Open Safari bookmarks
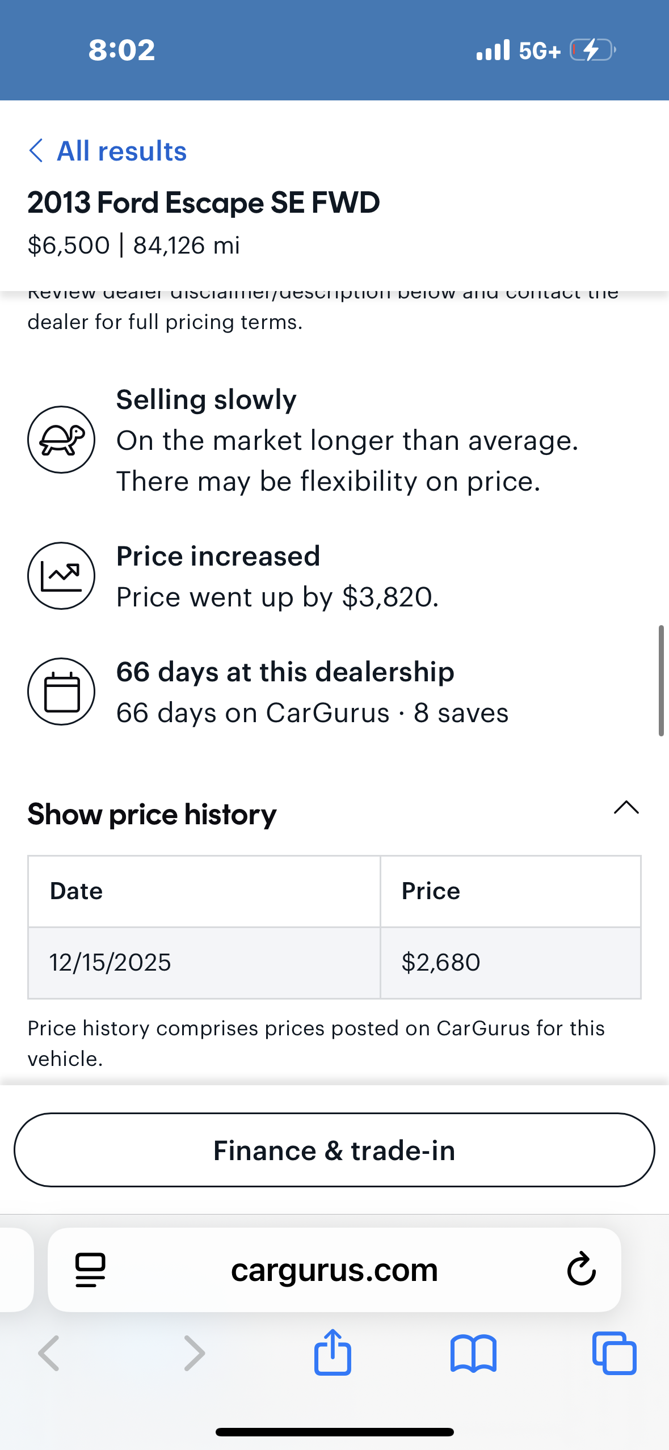Image resolution: width=669 pixels, height=1450 pixels. (x=473, y=1353)
